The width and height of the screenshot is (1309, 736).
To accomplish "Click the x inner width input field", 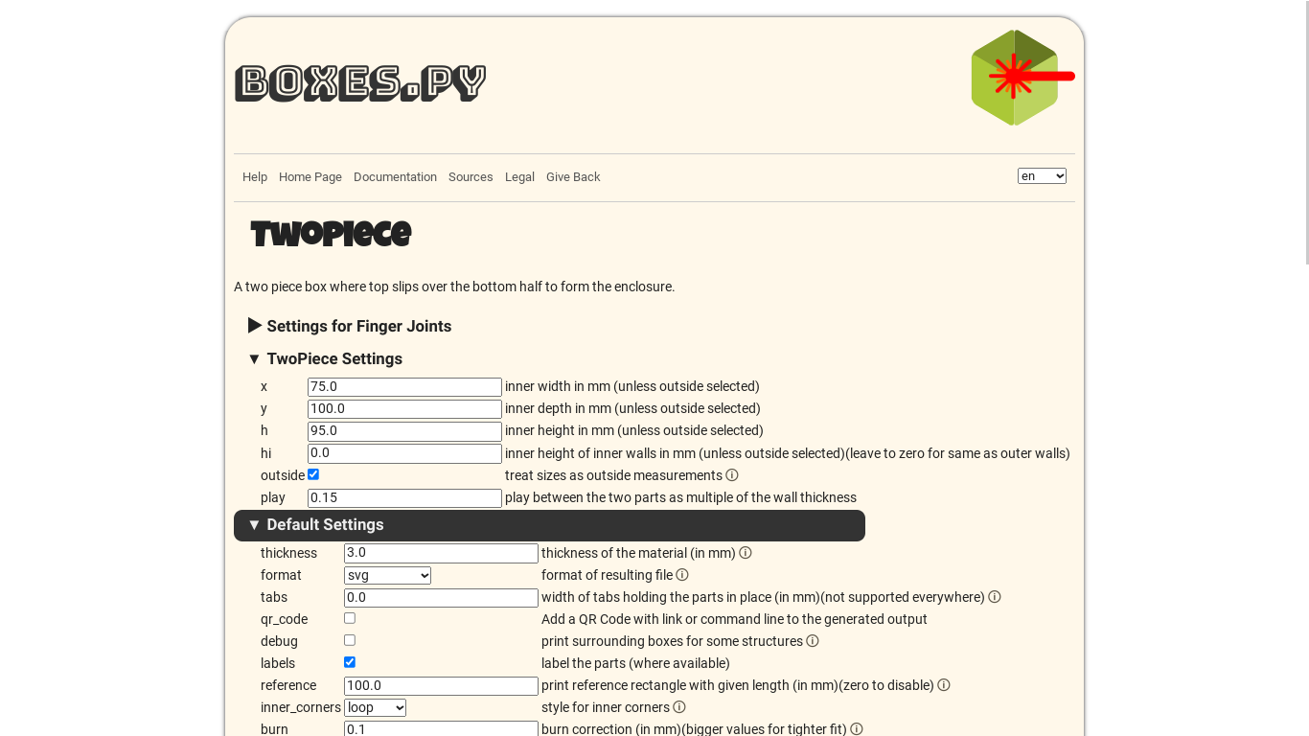I will [404, 387].
